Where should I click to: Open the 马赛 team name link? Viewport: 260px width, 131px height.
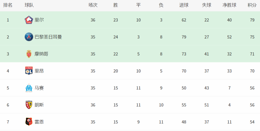[x=39, y=88]
